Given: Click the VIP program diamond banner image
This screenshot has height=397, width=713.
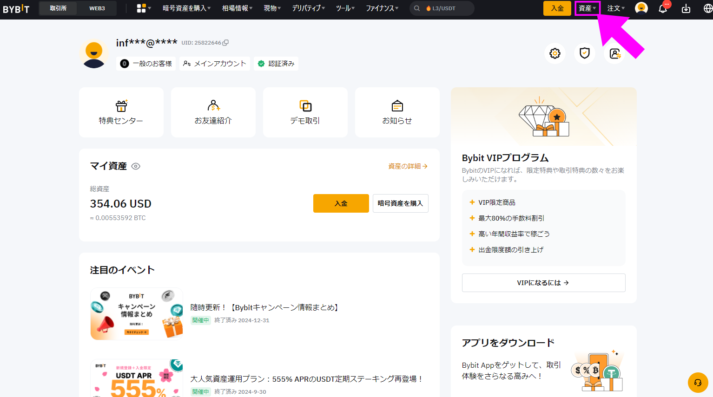Looking at the screenshot, I should (x=544, y=117).
